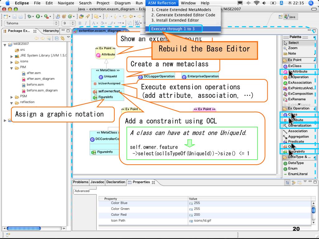This screenshot has height=239, width=319.
Task: Switch to the Hierarchy tab
Action: 51,31
